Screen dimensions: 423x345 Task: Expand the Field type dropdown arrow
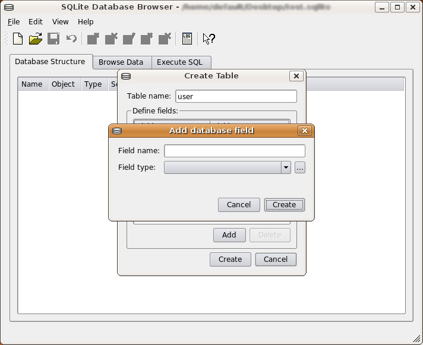click(x=286, y=167)
